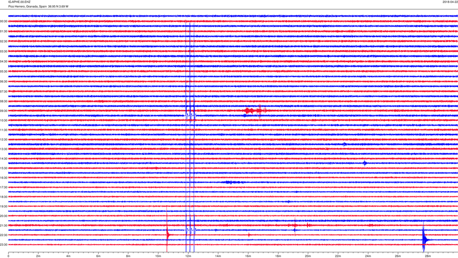Pick the small blue event near 22m above 13:30
Image resolution: width=458 pixels, height=258 pixels.
coord(344,144)
